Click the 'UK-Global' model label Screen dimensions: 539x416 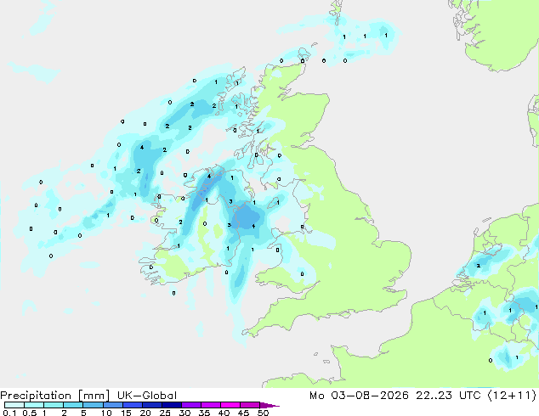pos(147,396)
